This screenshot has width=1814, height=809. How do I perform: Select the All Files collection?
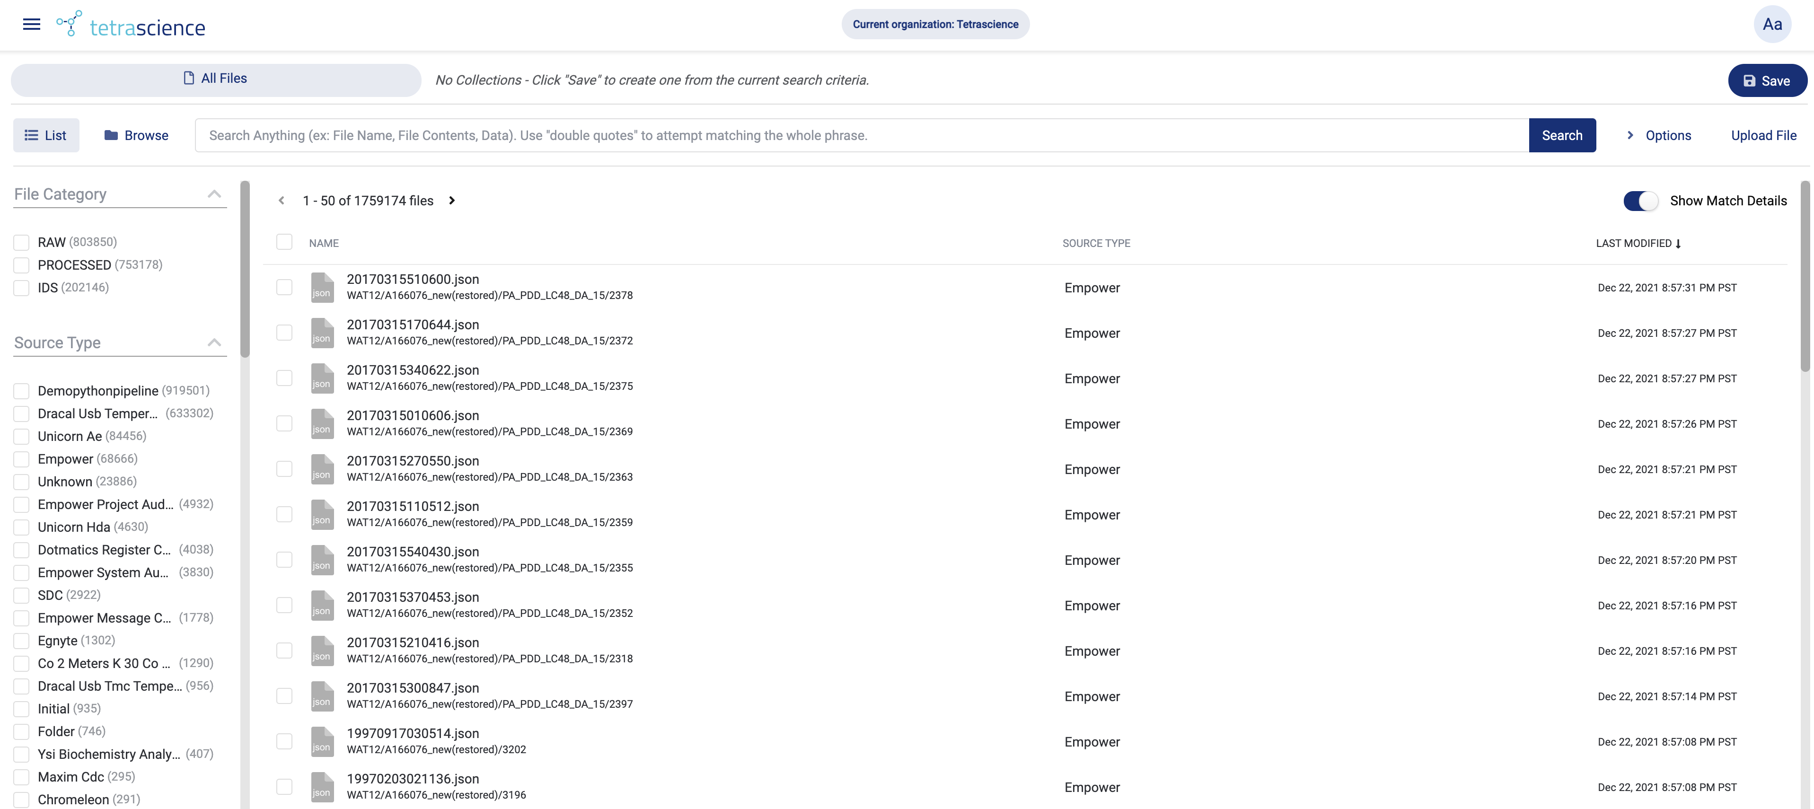click(215, 79)
